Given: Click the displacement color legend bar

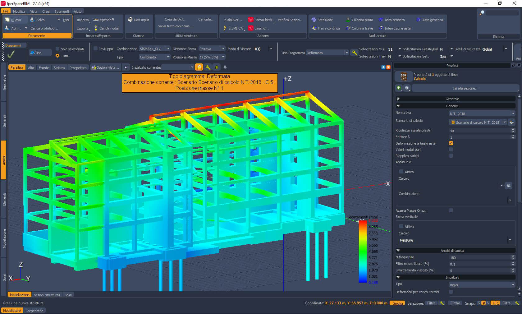Looking at the screenshot, I should coord(362,251).
